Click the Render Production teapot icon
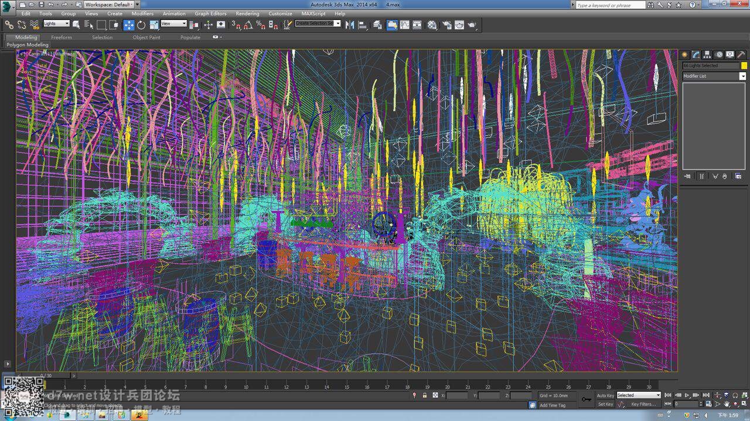Image resolution: width=750 pixels, height=421 pixels. coord(472,25)
